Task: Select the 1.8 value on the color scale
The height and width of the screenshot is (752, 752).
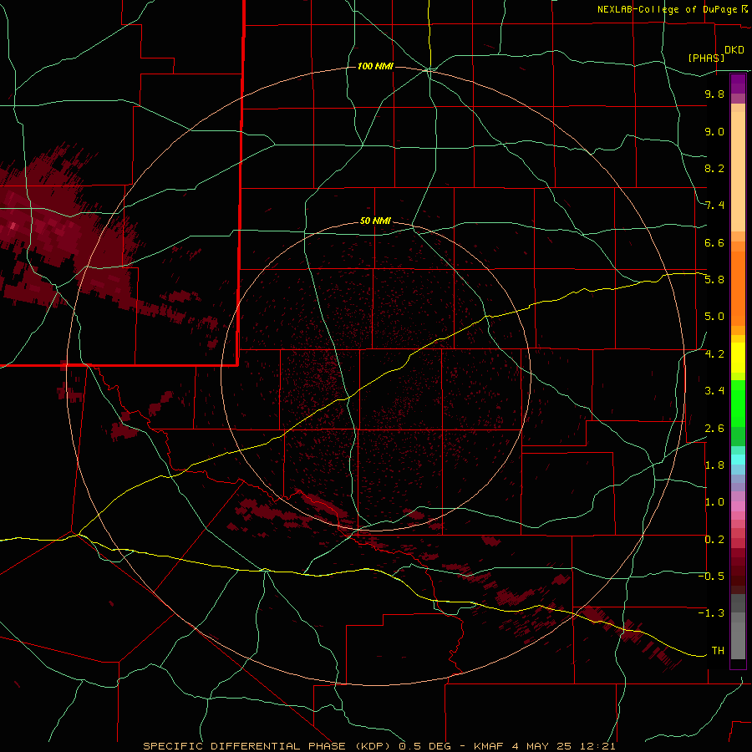Action: point(714,465)
